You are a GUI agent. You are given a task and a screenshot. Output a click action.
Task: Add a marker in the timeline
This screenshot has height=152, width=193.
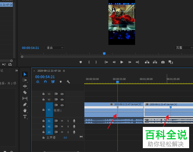61,82
